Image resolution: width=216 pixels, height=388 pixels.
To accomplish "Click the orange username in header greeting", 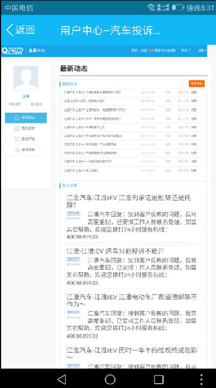I will [x=150, y=51].
